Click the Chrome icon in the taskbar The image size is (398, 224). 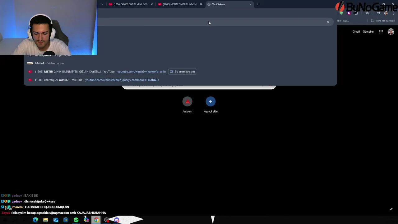(96, 220)
